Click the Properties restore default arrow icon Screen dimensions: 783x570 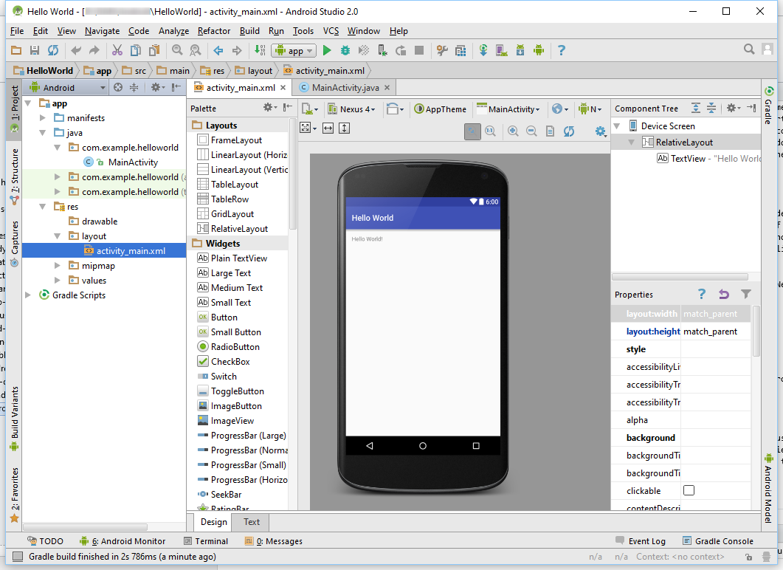click(x=723, y=295)
